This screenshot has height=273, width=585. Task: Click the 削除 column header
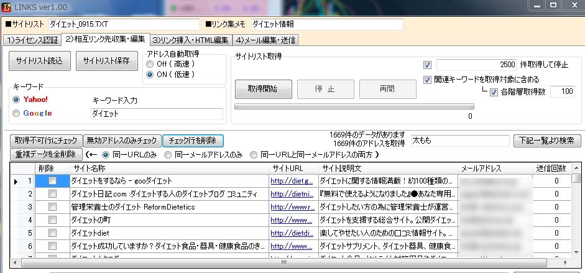coord(52,169)
